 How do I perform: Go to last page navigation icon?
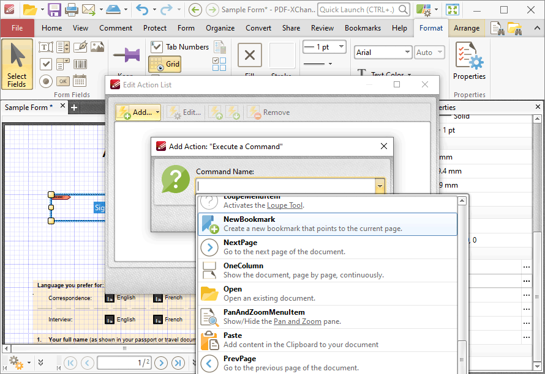(178, 363)
